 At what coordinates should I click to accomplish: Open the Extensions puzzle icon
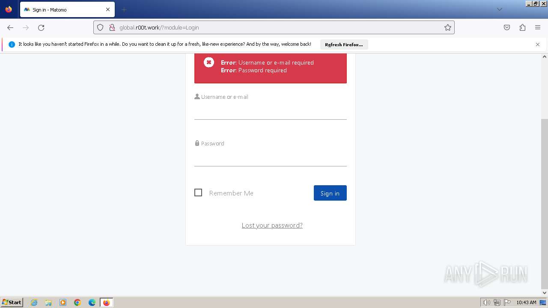click(x=522, y=27)
